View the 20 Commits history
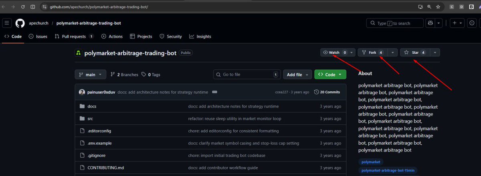Image resolution: width=481 pixels, height=176 pixels. click(x=327, y=92)
